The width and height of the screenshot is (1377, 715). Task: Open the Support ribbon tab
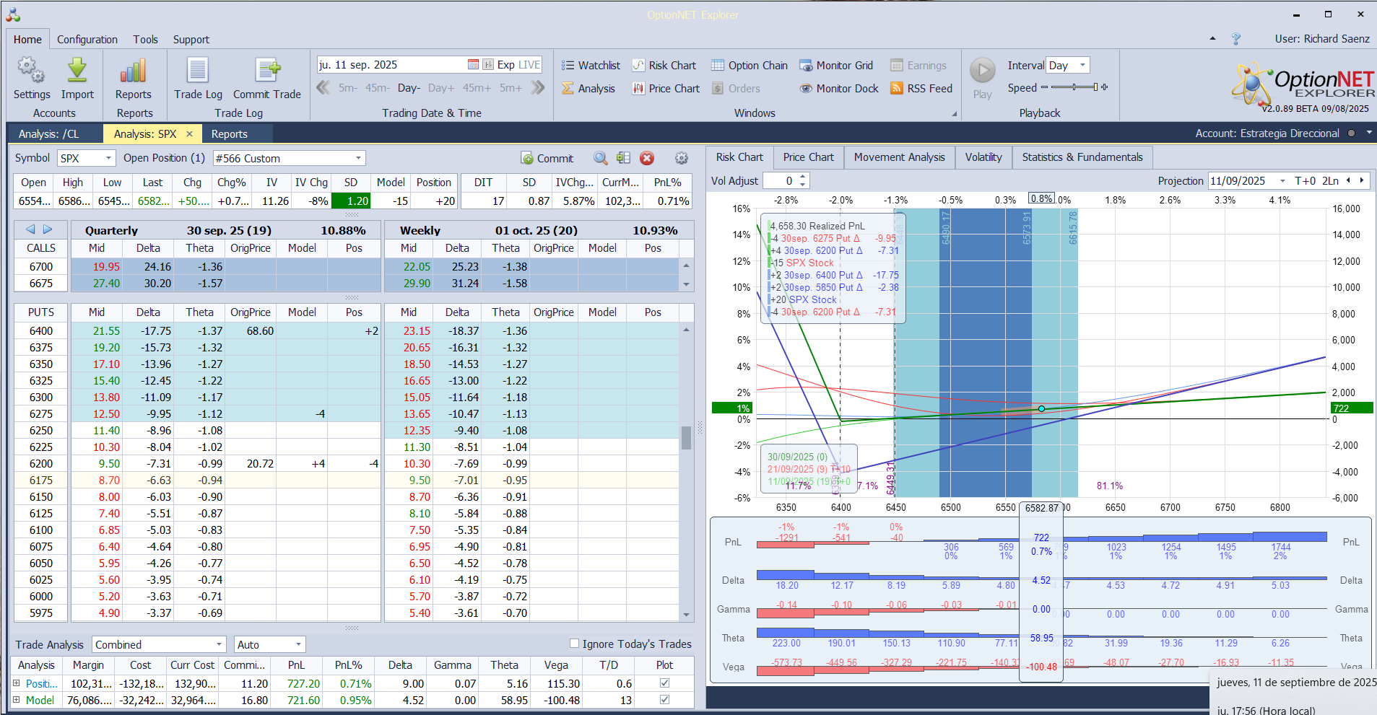191,40
